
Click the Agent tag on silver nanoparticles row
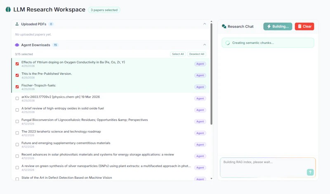(x=200, y=168)
